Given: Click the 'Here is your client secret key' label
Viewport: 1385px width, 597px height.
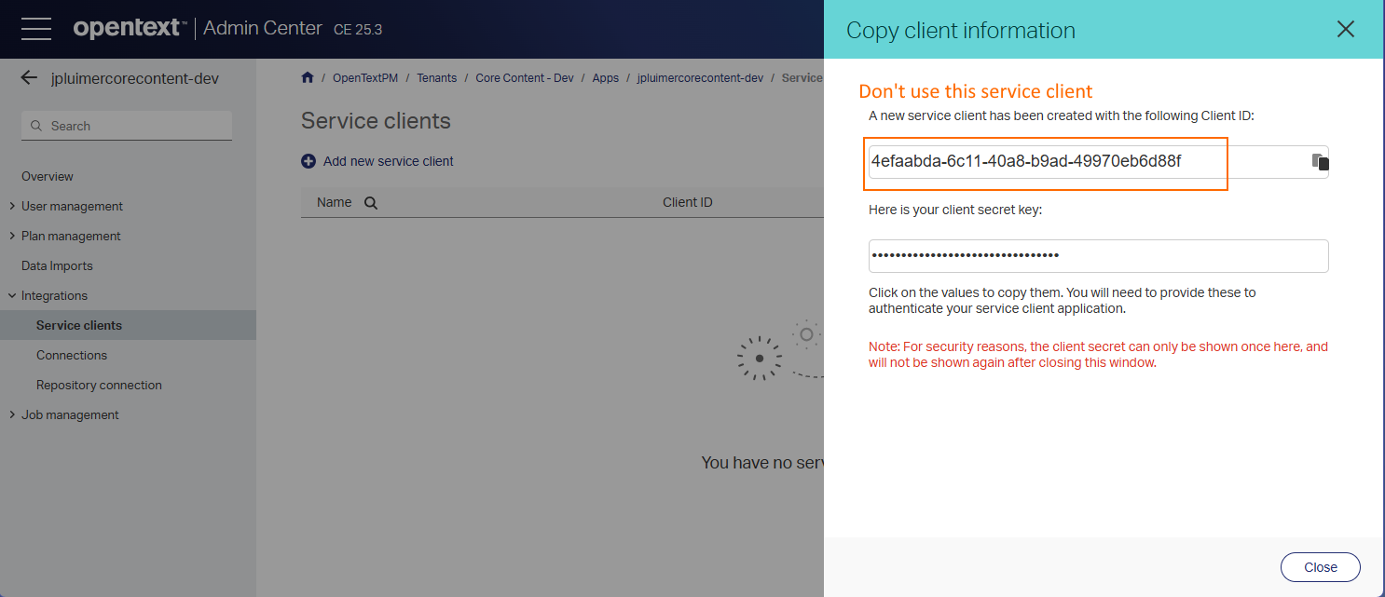Looking at the screenshot, I should coord(955,210).
